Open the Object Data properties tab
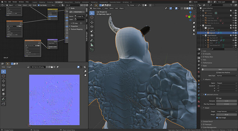 pyautogui.click(x=199, y=98)
